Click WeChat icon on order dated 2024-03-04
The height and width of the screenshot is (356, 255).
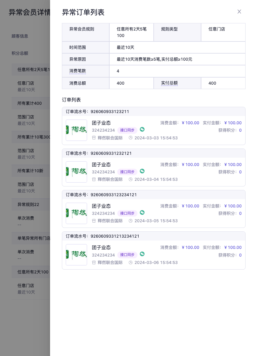pos(142,171)
